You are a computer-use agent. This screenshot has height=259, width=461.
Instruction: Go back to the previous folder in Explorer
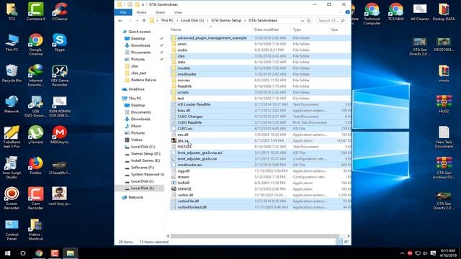[120, 21]
